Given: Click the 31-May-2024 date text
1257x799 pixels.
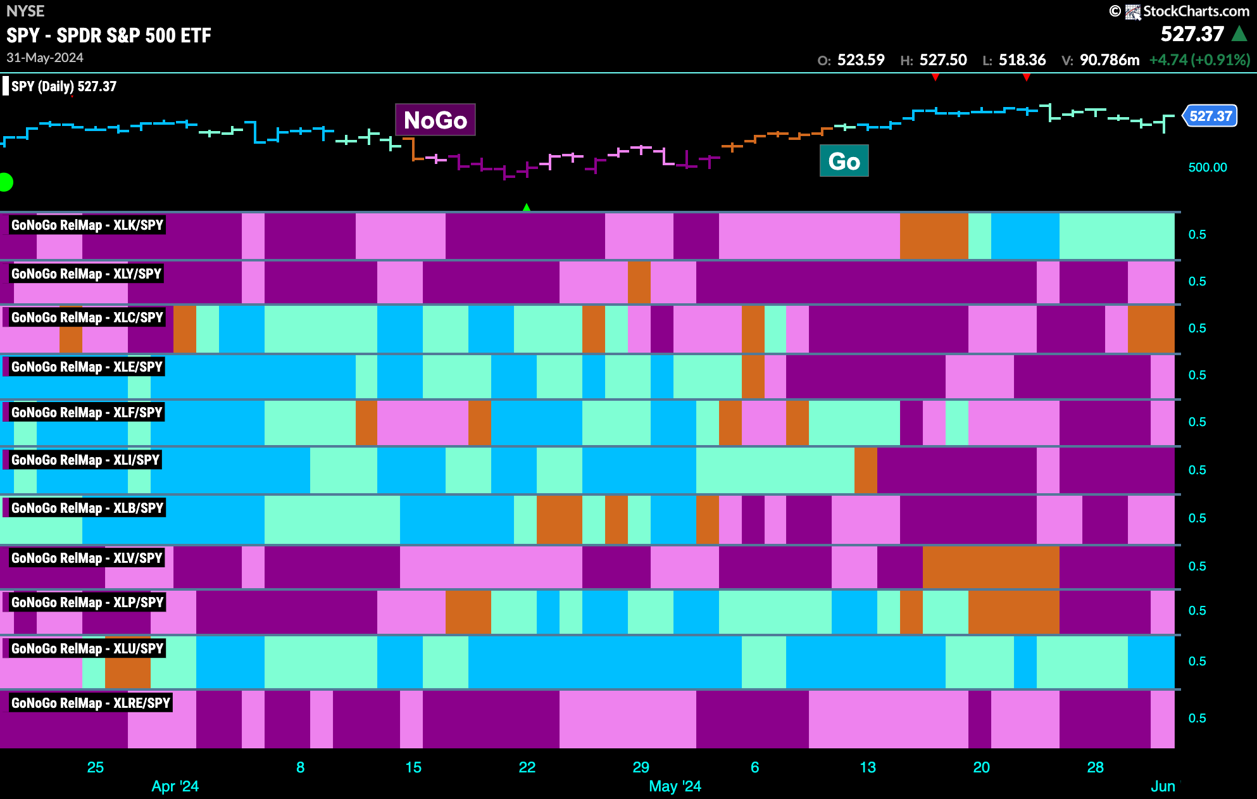Looking at the screenshot, I should 45,58.
